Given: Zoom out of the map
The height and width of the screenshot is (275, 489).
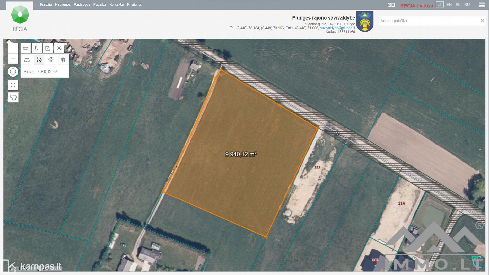Looking at the screenshot, I should [13, 59].
